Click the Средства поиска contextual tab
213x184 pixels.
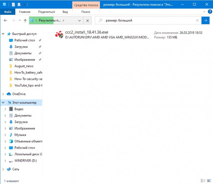point(86,5)
